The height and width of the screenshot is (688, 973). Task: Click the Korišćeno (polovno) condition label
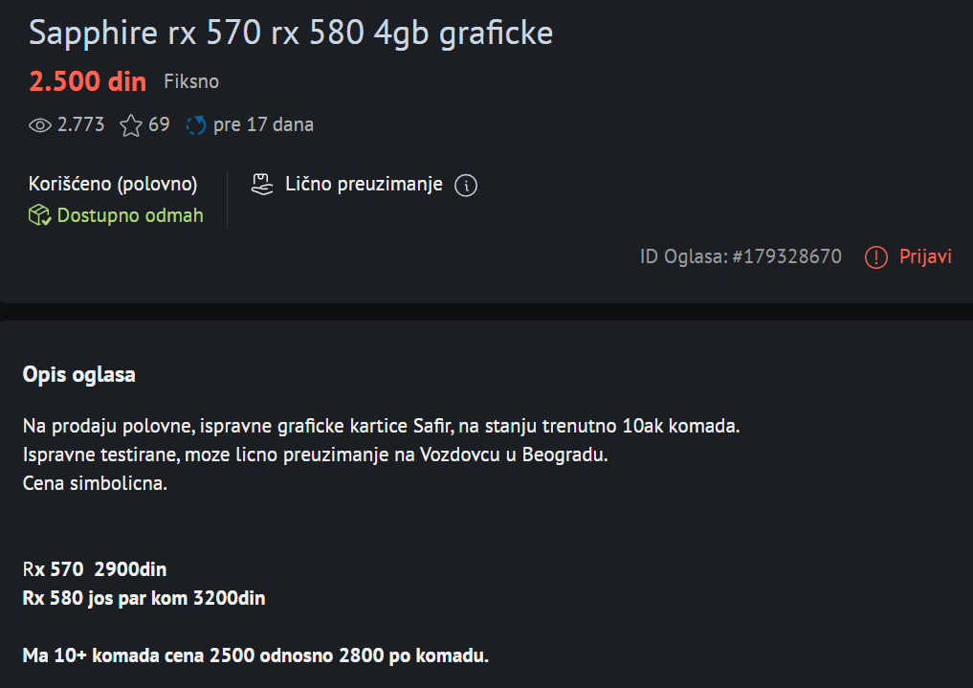click(x=113, y=184)
